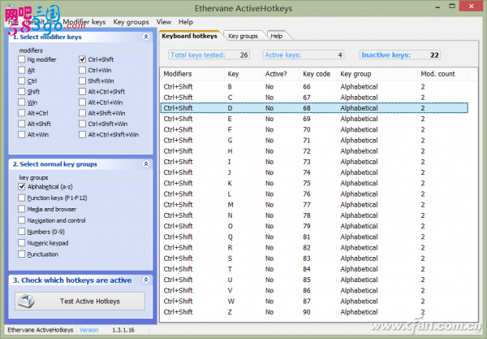Select the row with key W

coord(314,301)
